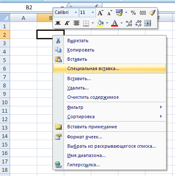Toggle bold Ж formatting
This screenshot has height=176, width=175.
tap(58, 23)
